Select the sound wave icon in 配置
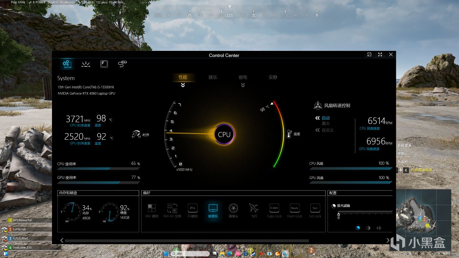 pos(379,228)
